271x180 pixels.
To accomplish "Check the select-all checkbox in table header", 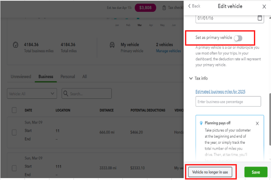I will point(14,110).
